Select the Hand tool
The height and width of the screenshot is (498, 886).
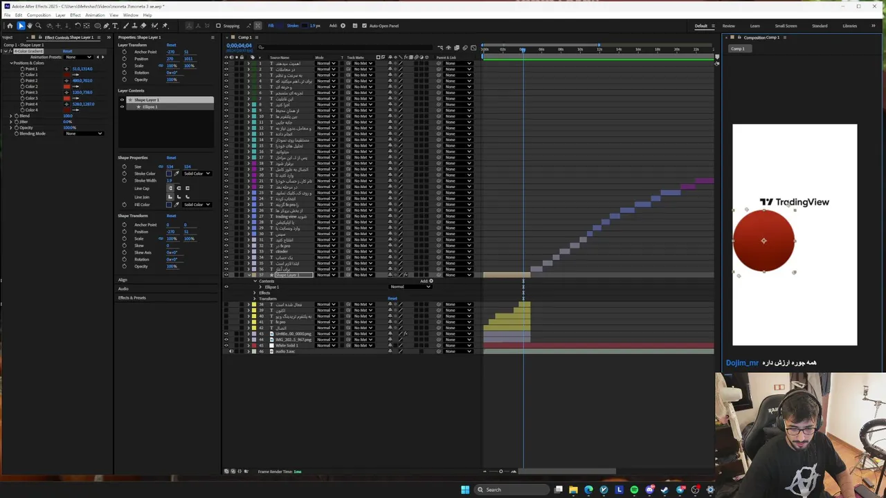point(30,26)
